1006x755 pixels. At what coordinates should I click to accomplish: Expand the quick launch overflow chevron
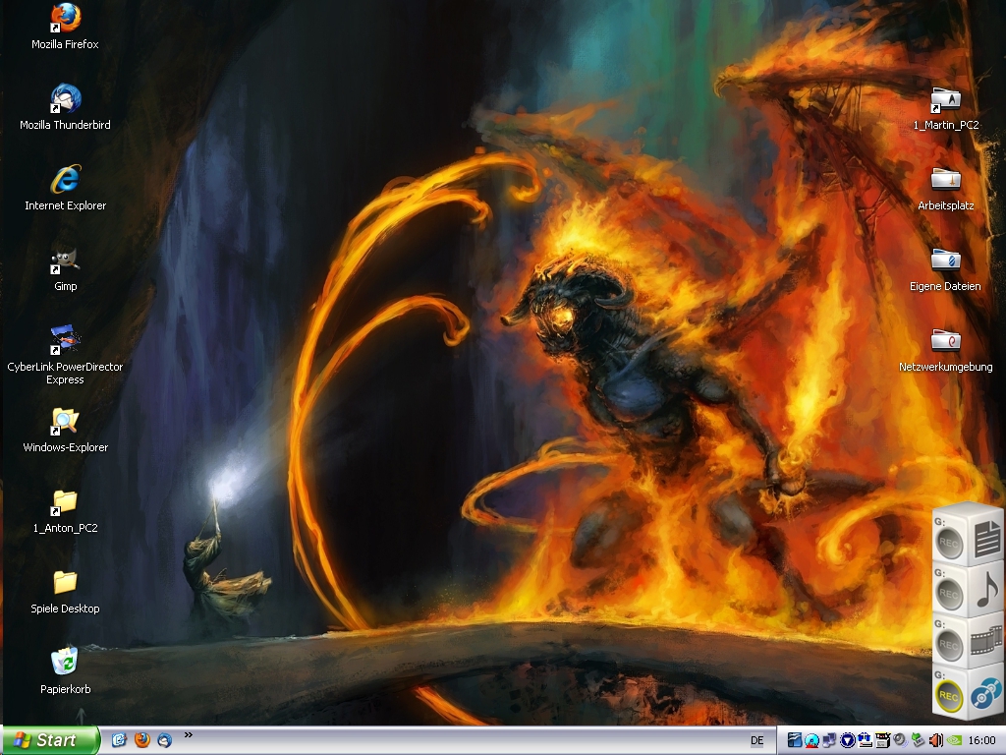[x=188, y=734]
